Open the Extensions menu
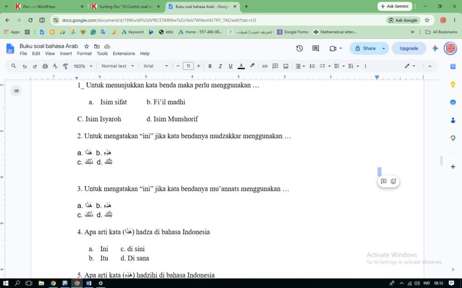This screenshot has width=462, height=288. [124, 54]
